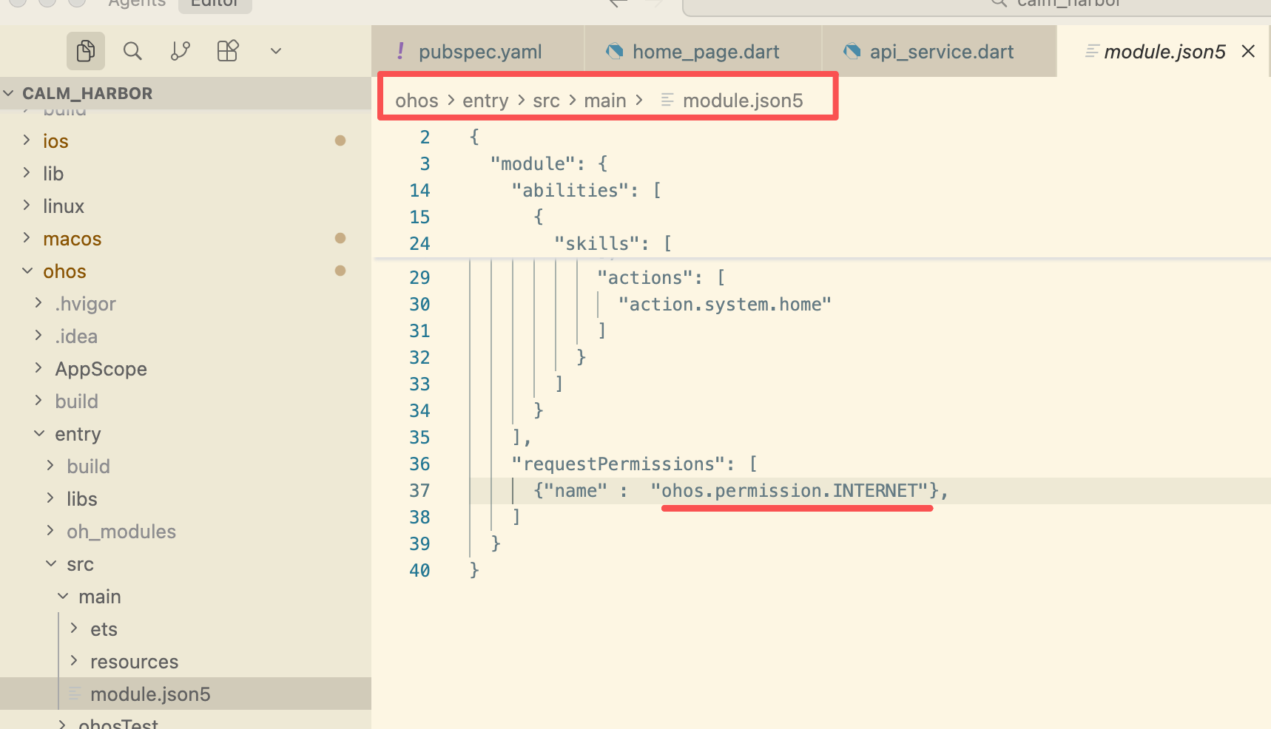Expand the ets folder
The image size is (1271, 729).
(x=186, y=628)
